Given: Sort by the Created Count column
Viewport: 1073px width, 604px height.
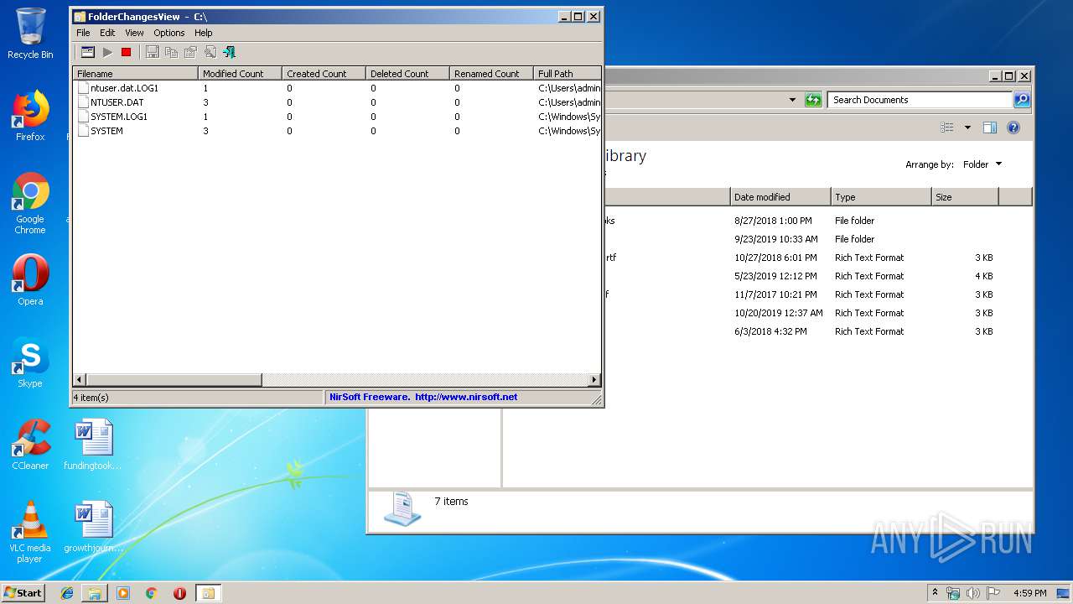Looking at the screenshot, I should pos(324,74).
